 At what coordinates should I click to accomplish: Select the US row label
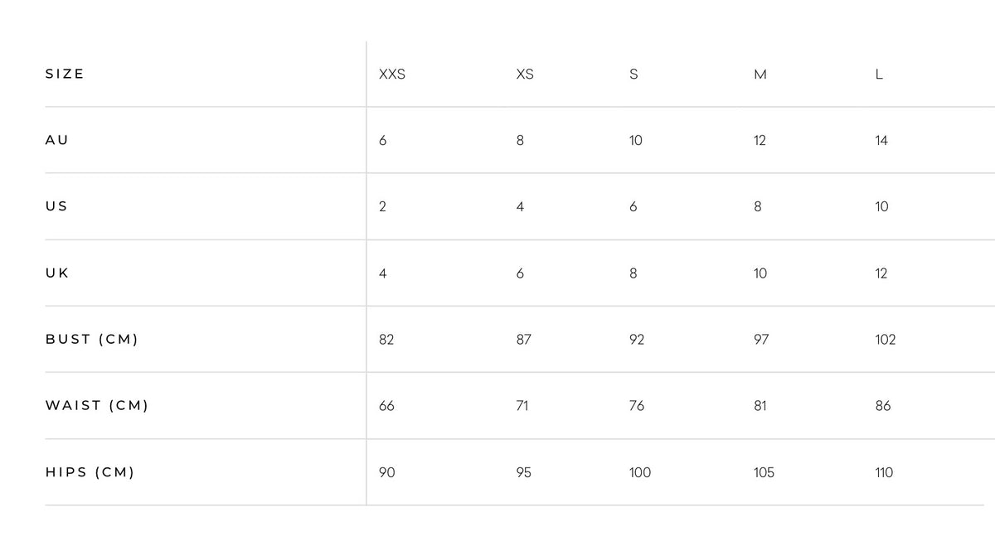tap(56, 206)
